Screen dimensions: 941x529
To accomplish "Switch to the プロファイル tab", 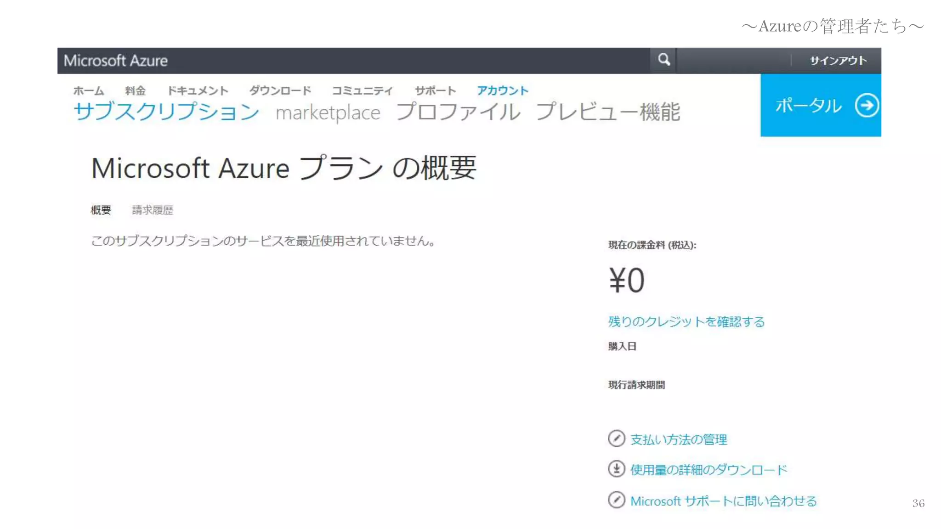I will coord(458,112).
